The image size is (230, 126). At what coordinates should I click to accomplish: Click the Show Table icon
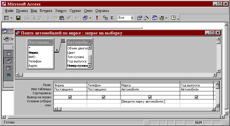click(105, 18)
